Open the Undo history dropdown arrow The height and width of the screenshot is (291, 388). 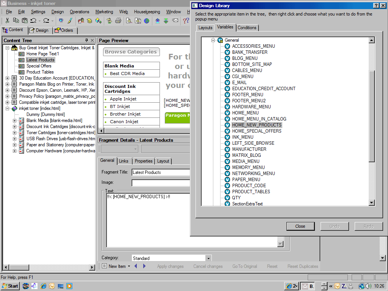click(39, 20)
